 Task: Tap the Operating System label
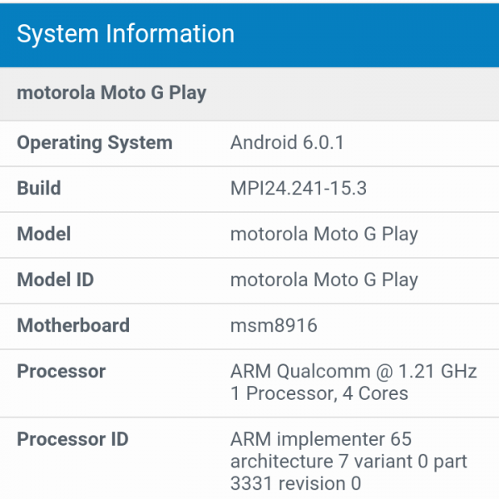point(95,142)
